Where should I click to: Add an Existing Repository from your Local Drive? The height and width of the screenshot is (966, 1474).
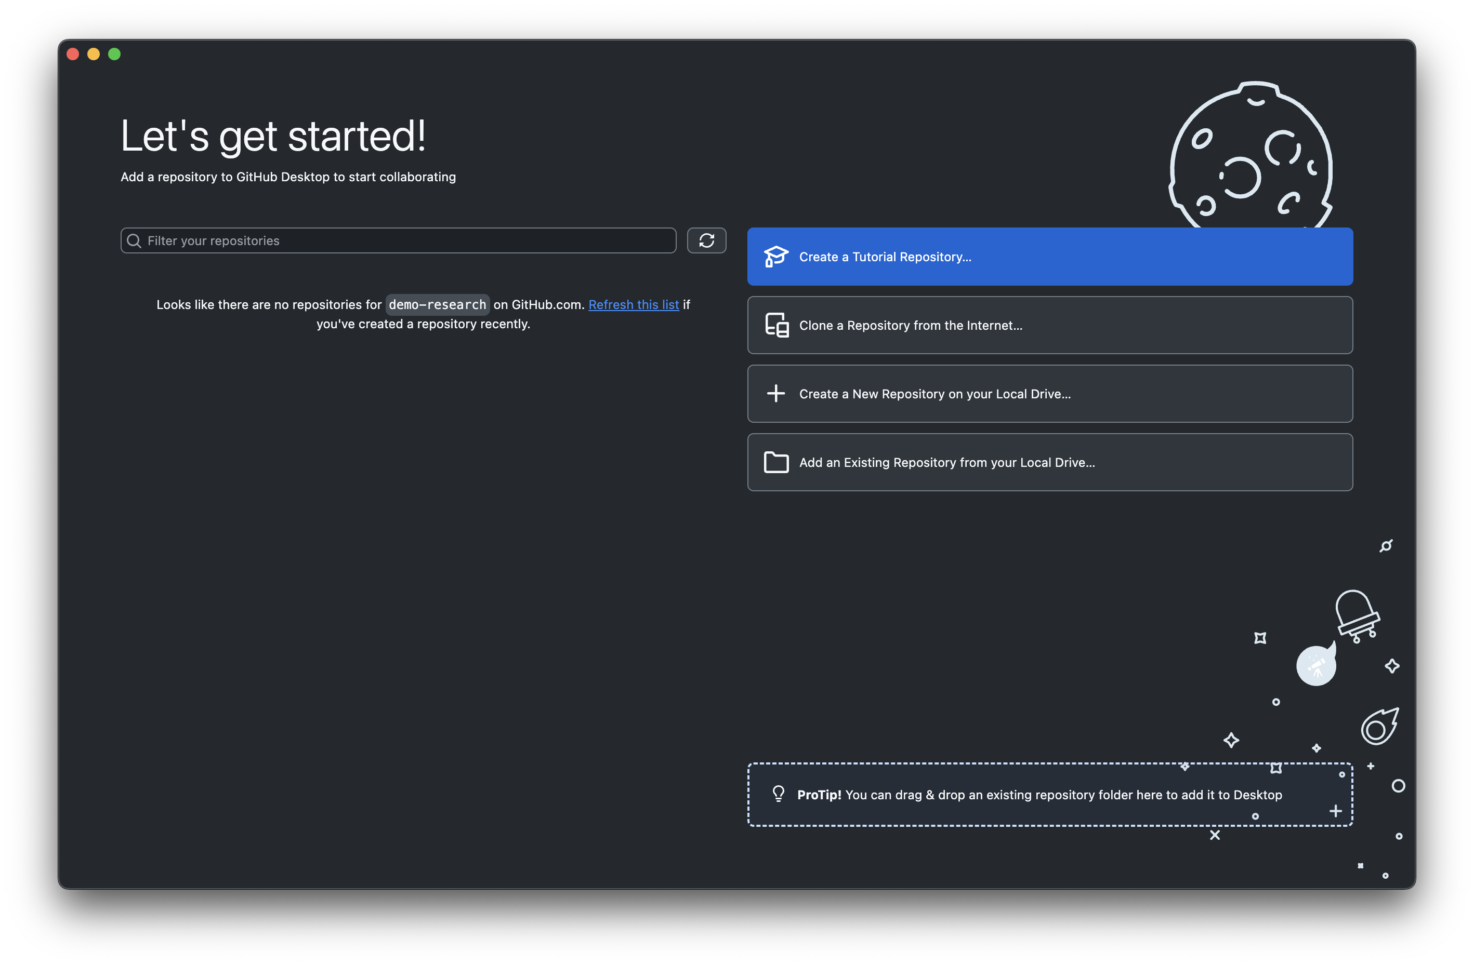[x=1050, y=462]
